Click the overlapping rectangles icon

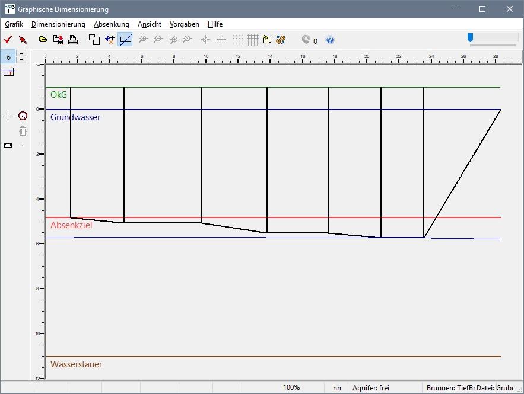tap(94, 40)
